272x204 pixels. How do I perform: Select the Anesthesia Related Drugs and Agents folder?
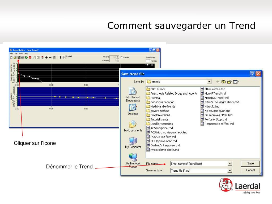(172, 93)
